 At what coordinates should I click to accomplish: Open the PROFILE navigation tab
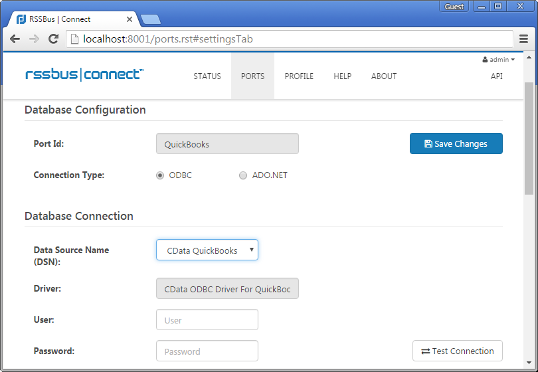(x=299, y=76)
